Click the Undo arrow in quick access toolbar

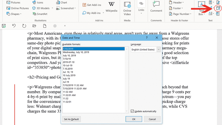(14, 26)
